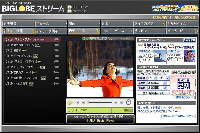The image size is (200, 133).
Task: Select the 趣味・生活 tab
Action: tap(84, 31)
